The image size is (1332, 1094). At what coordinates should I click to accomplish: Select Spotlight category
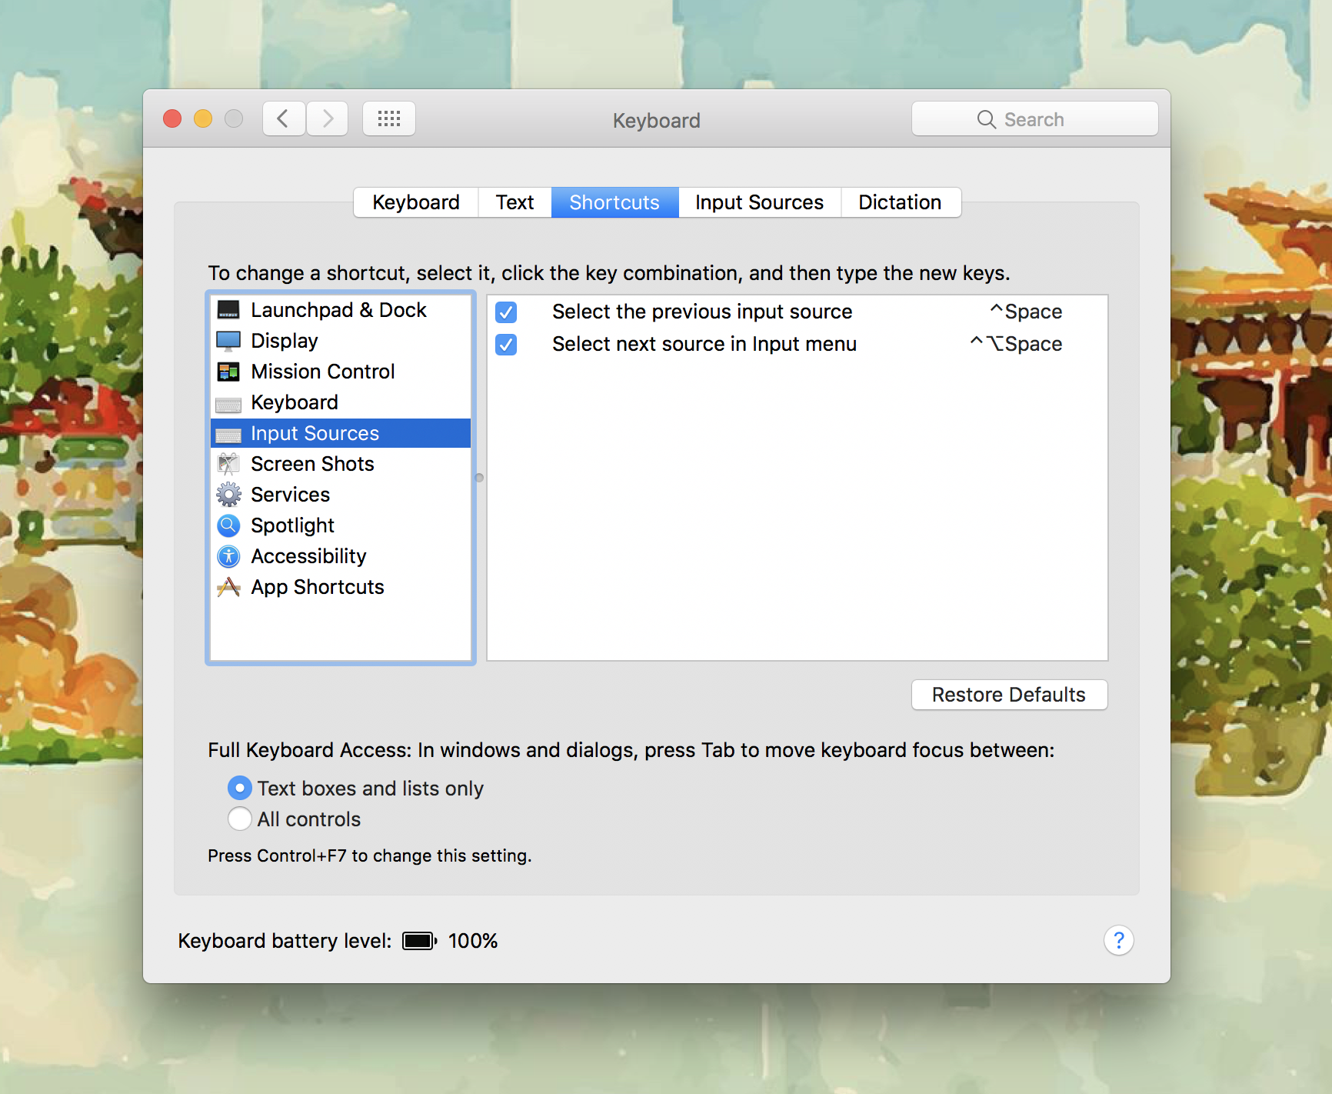click(x=341, y=525)
